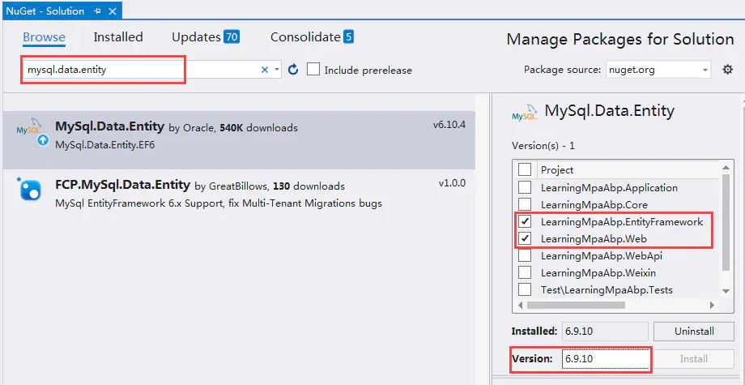The image size is (745, 385).
Task: Open the package source settings gear
Action: pyautogui.click(x=727, y=70)
